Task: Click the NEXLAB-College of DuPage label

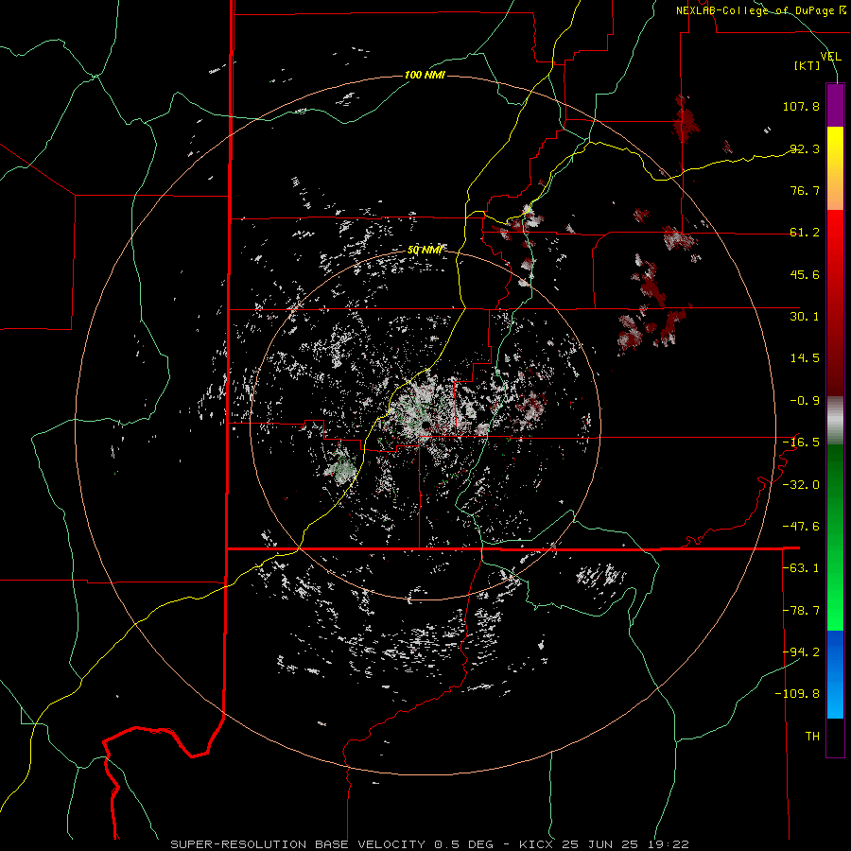Action: point(756,10)
